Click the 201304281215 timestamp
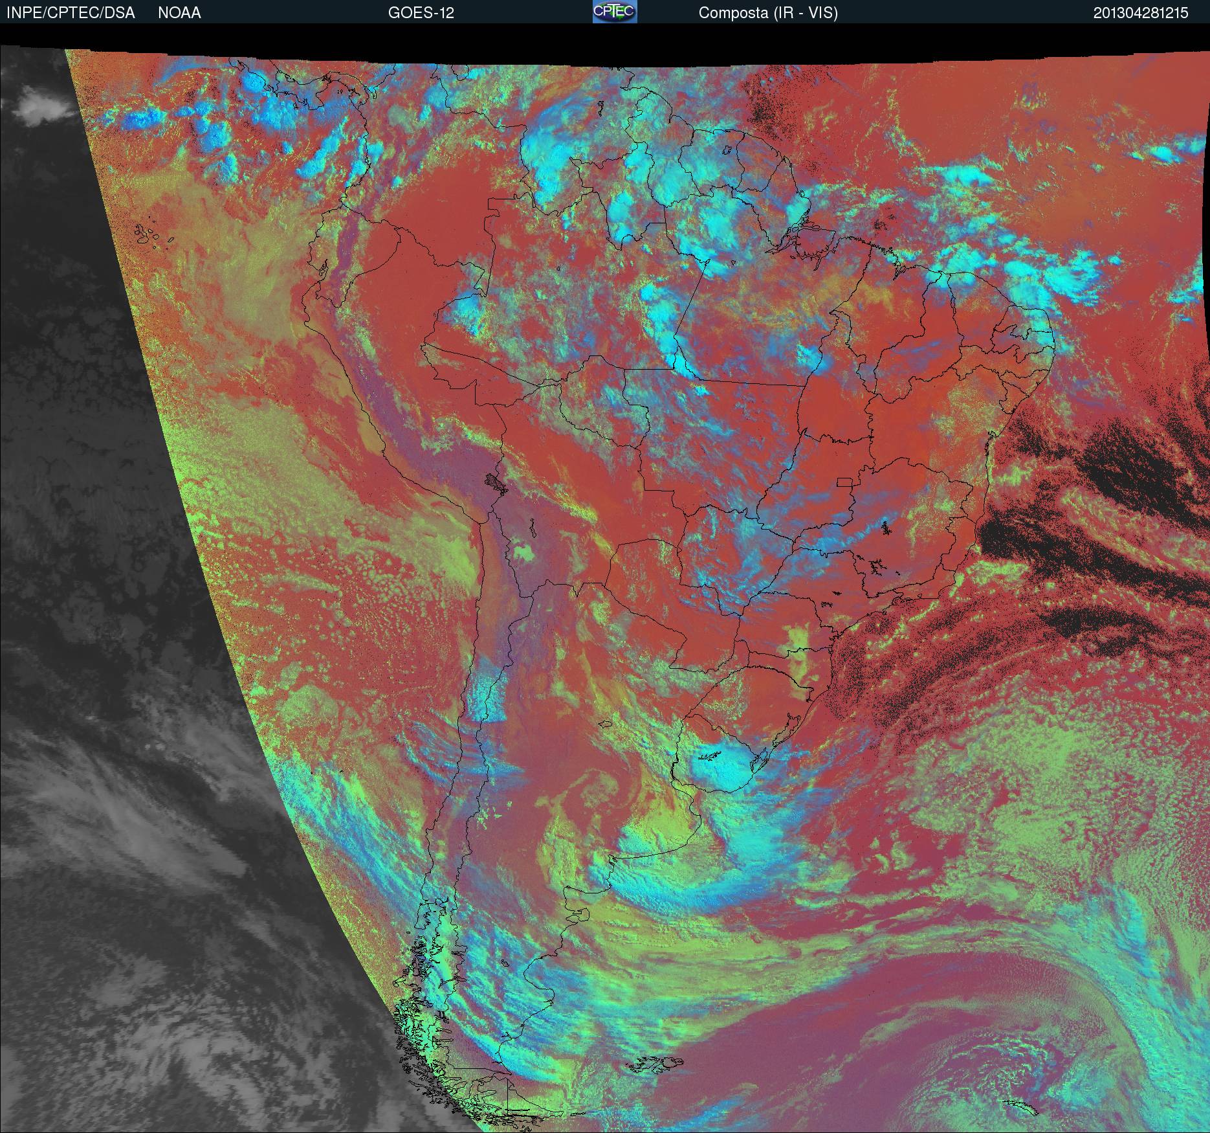This screenshot has width=1210, height=1133. [x=1141, y=13]
